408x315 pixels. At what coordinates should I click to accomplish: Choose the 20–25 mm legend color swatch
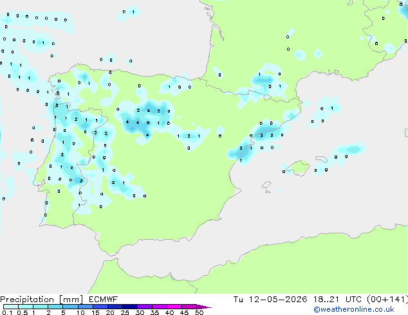(115, 307)
